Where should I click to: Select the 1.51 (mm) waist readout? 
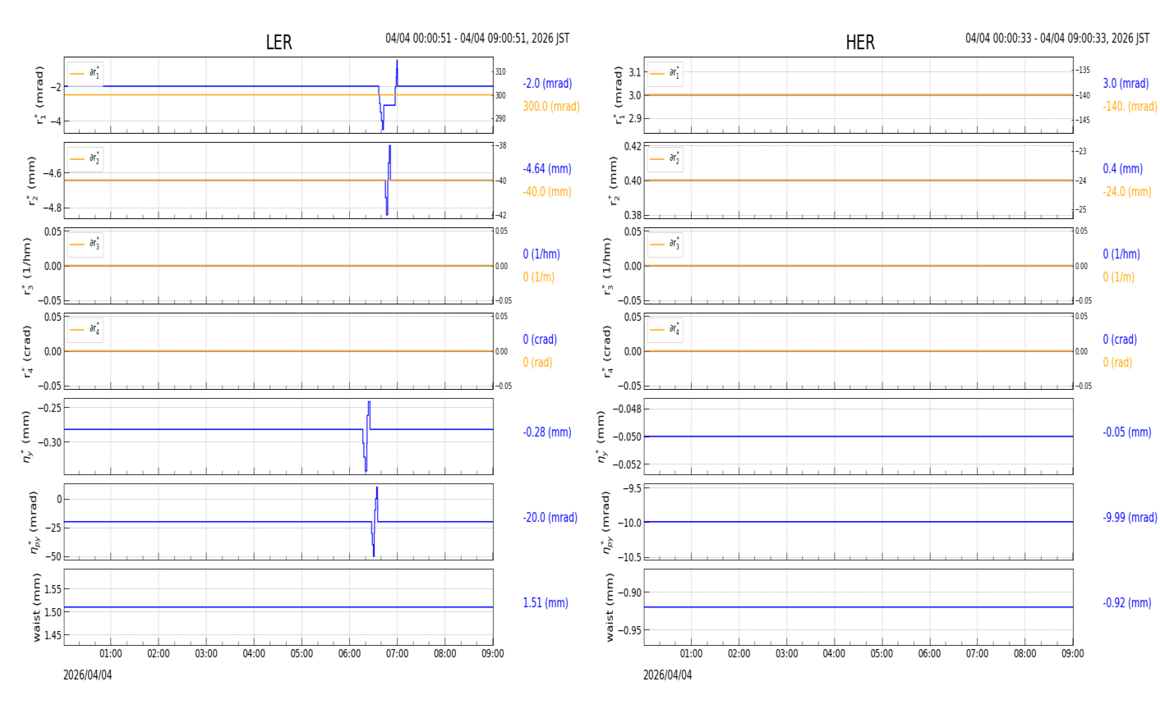pos(545,603)
